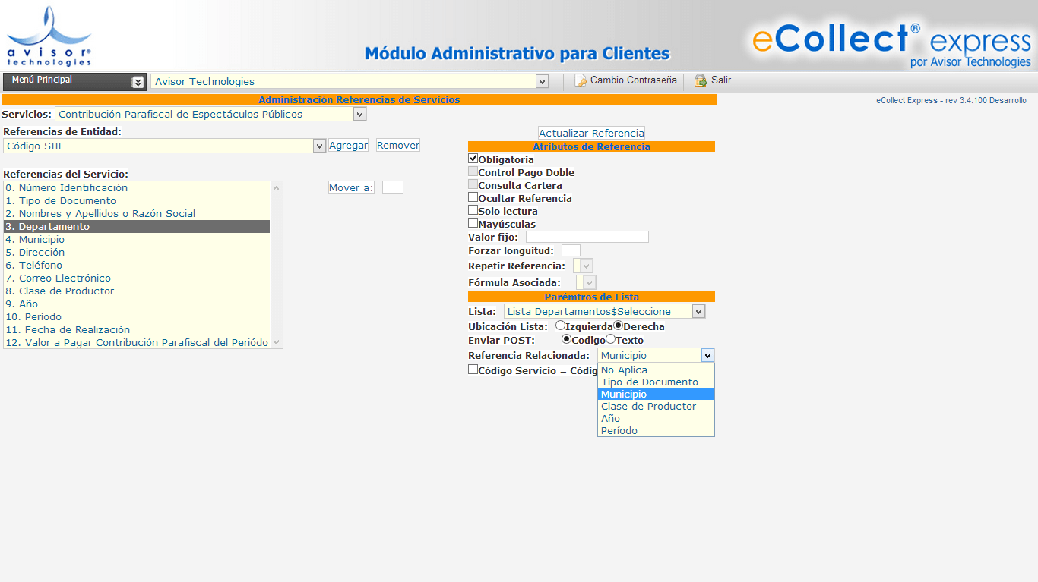
Task: Choose Clase de Productor in dropdown list
Action: tap(656, 406)
